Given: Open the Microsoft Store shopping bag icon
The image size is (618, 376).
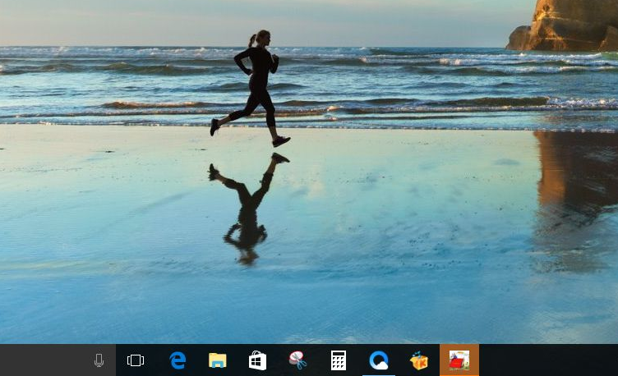Looking at the screenshot, I should [257, 360].
